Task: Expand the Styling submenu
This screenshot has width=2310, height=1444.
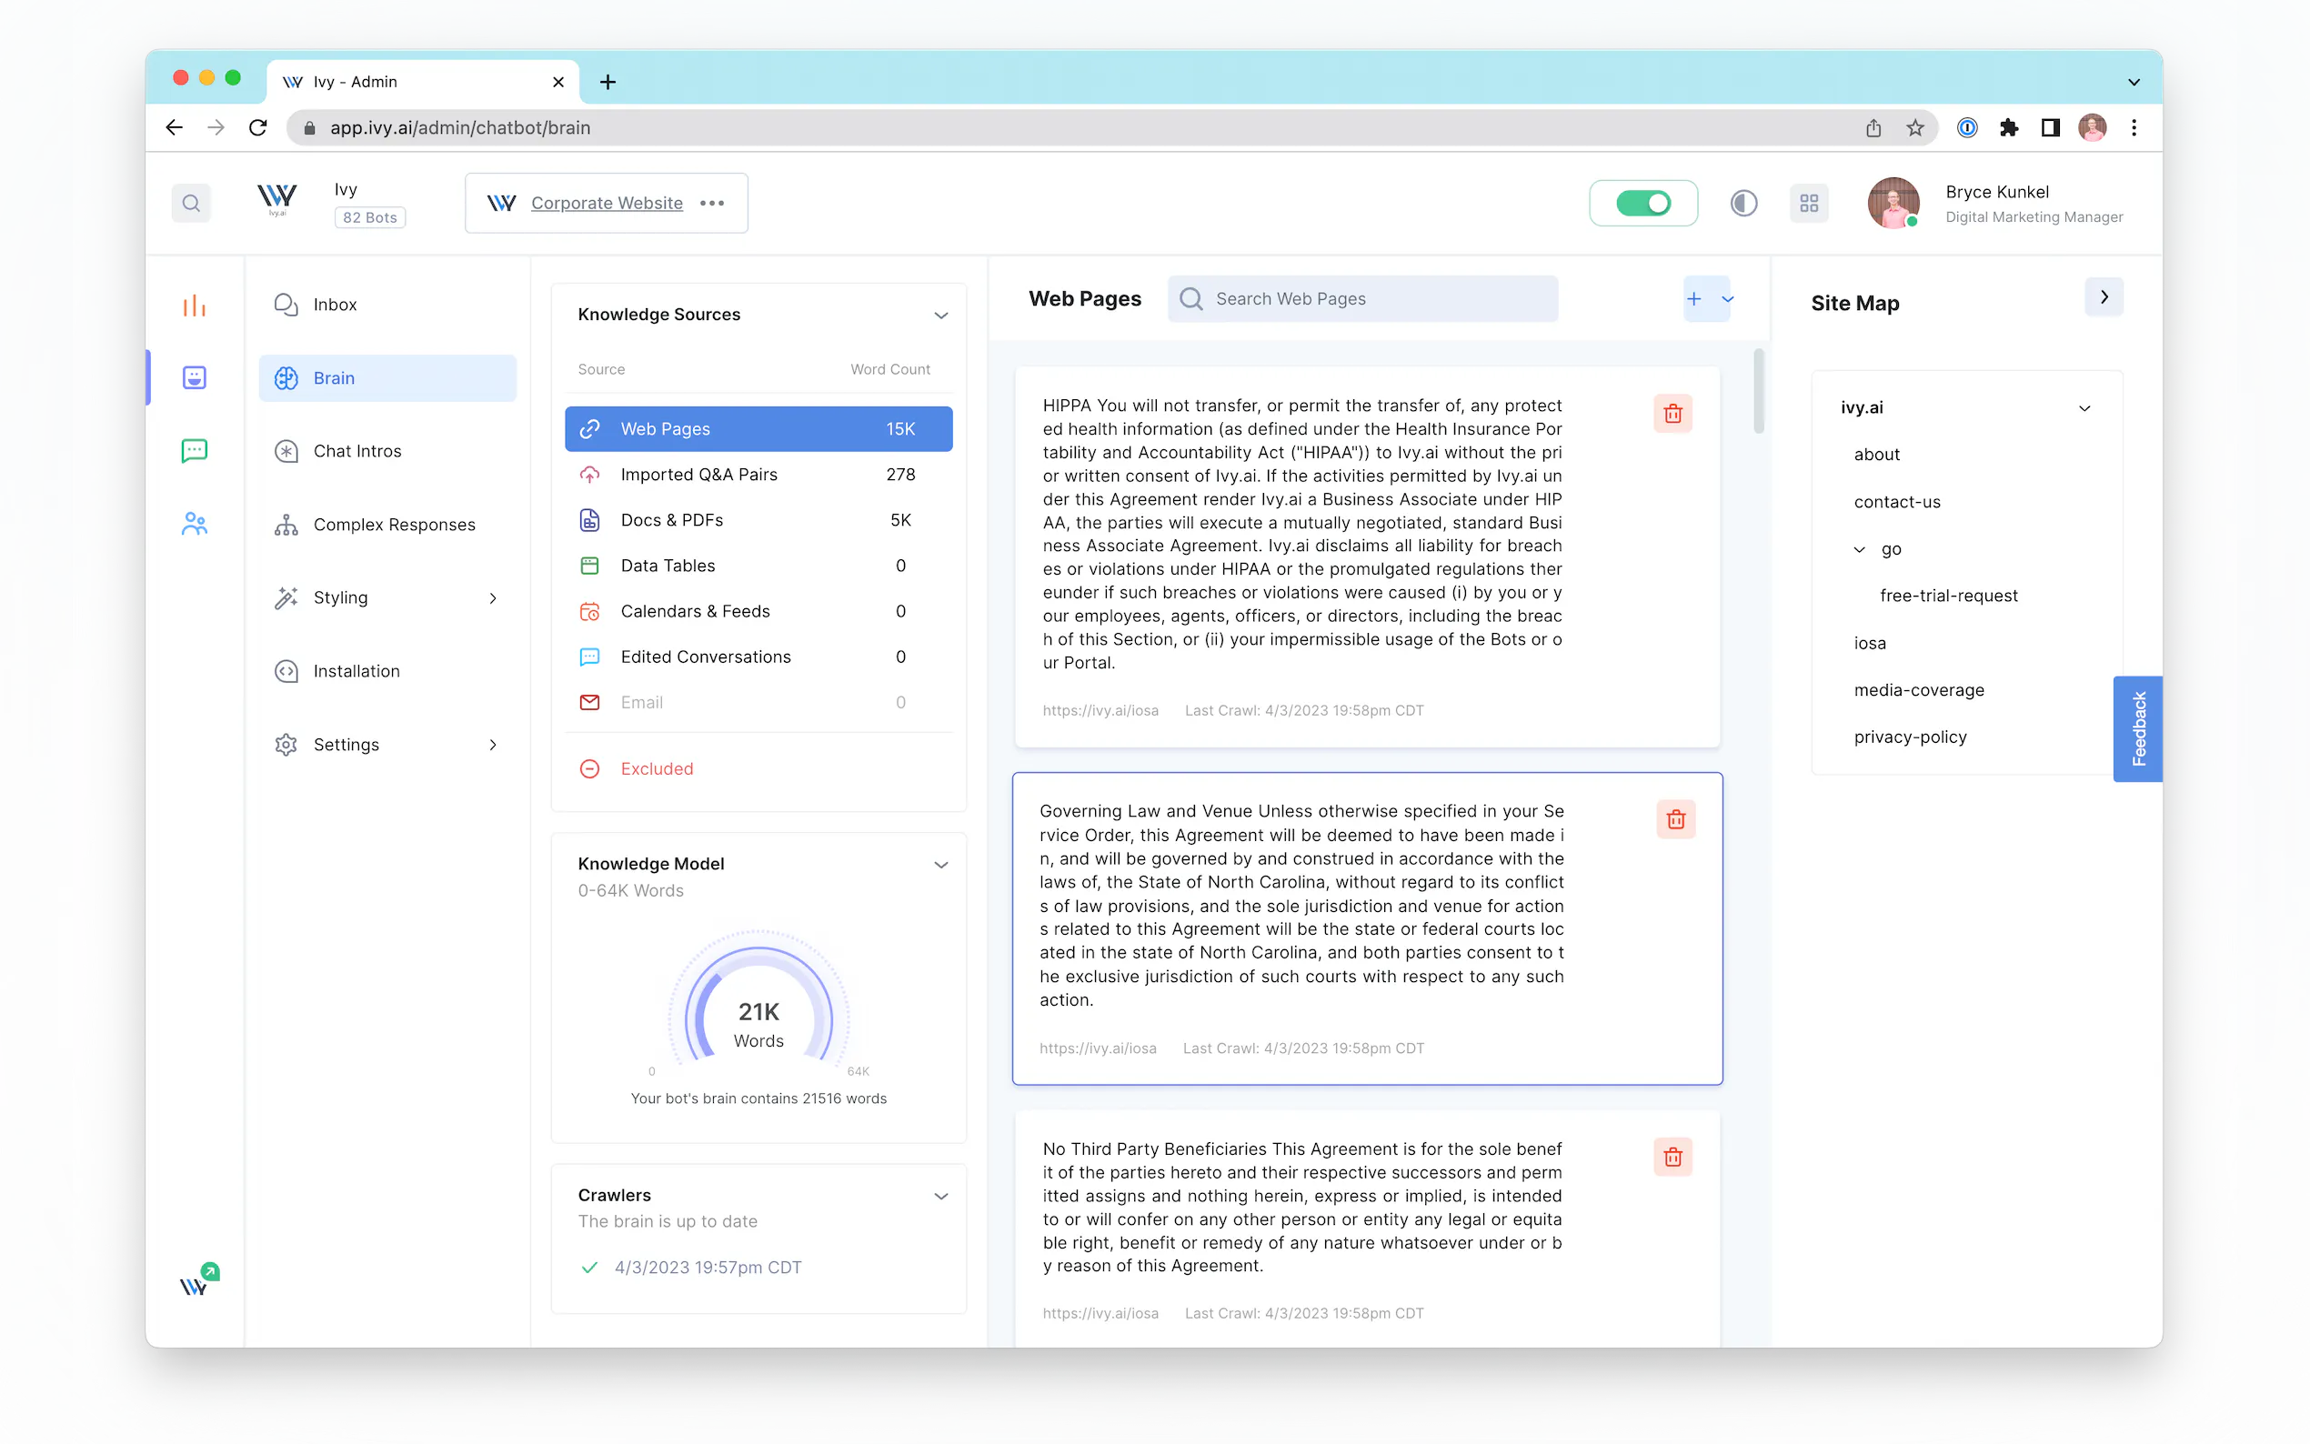Action: (x=493, y=597)
